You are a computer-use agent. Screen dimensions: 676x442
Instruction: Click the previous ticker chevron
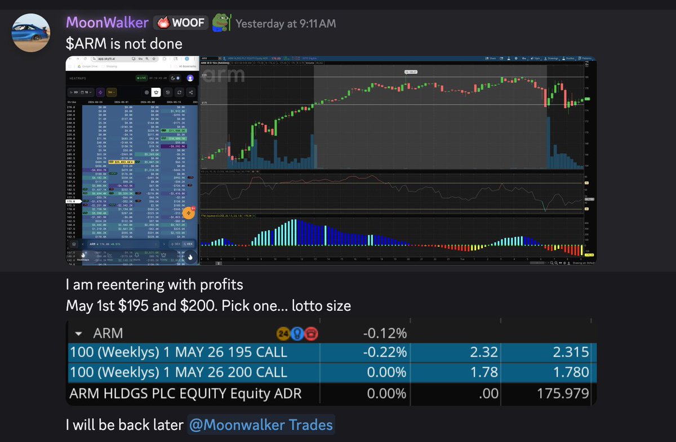83,244
